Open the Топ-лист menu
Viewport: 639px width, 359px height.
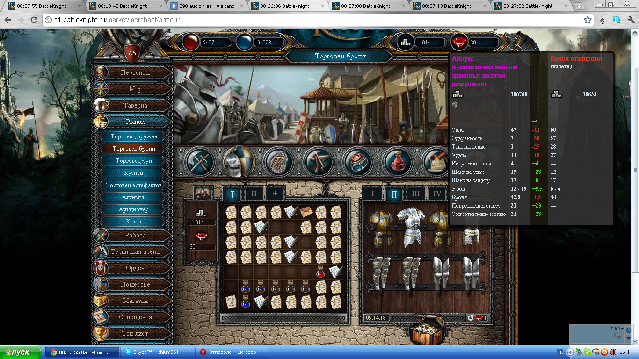pyautogui.click(x=135, y=333)
